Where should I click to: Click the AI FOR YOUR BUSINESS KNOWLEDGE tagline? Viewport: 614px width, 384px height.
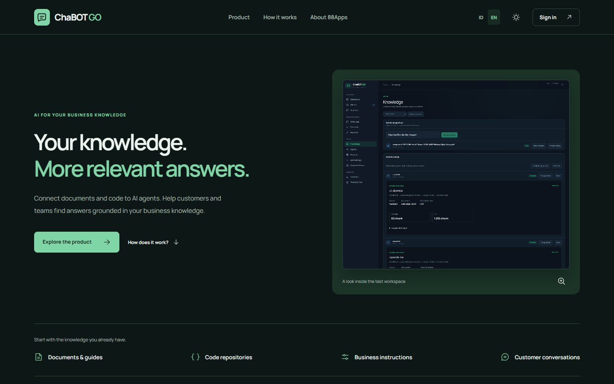click(x=80, y=115)
